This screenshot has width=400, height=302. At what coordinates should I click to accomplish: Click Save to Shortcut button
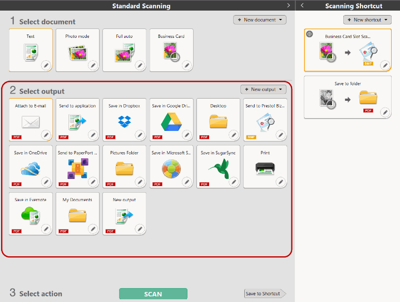coord(265,294)
